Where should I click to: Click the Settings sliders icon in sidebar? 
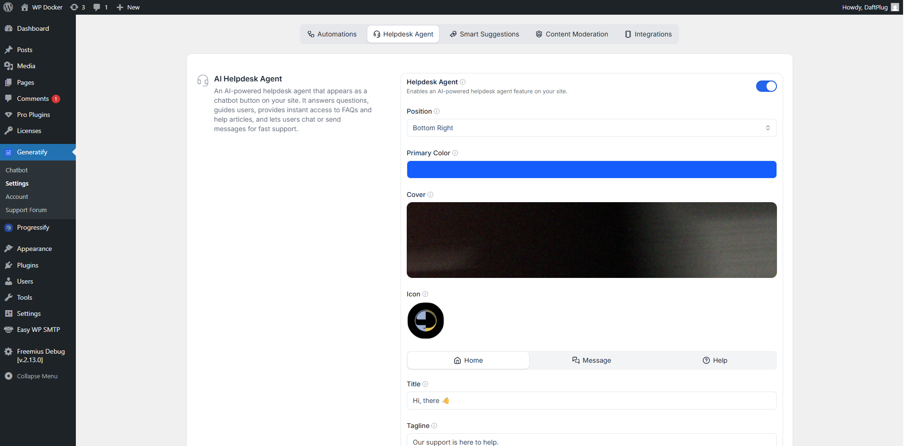click(x=9, y=313)
